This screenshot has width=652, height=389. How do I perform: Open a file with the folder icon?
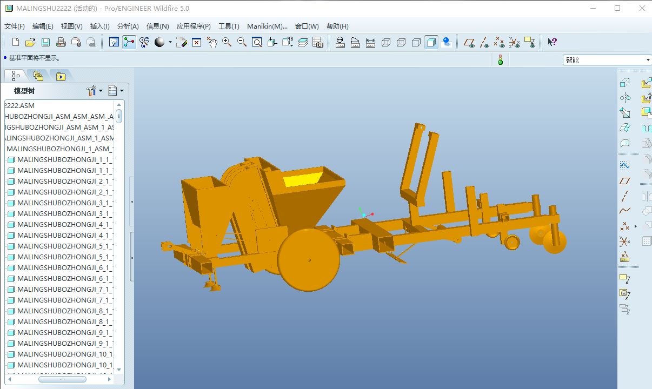click(x=30, y=42)
